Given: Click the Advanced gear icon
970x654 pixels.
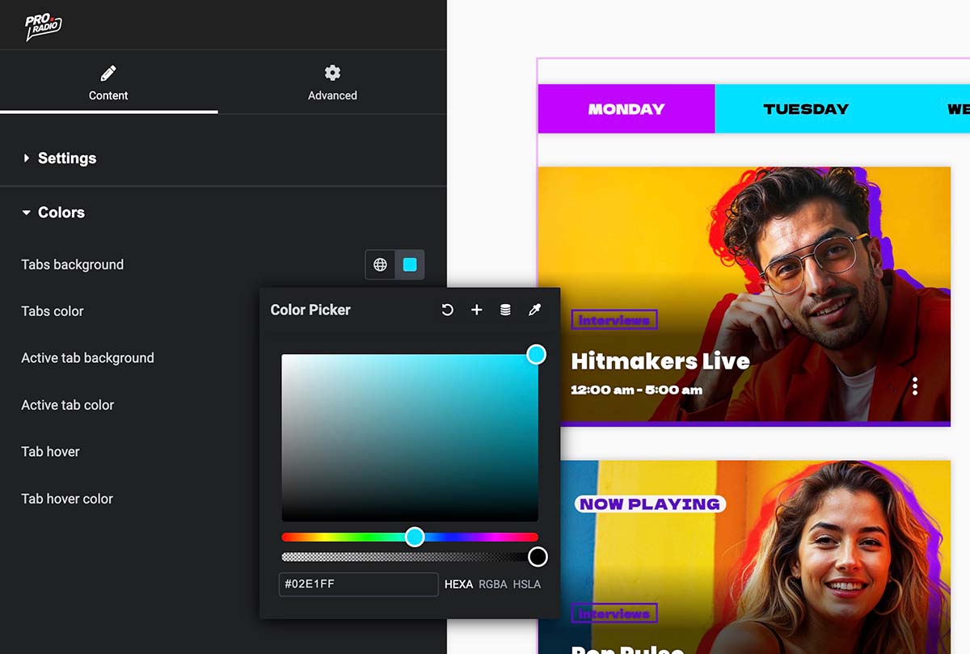Looking at the screenshot, I should tap(332, 74).
